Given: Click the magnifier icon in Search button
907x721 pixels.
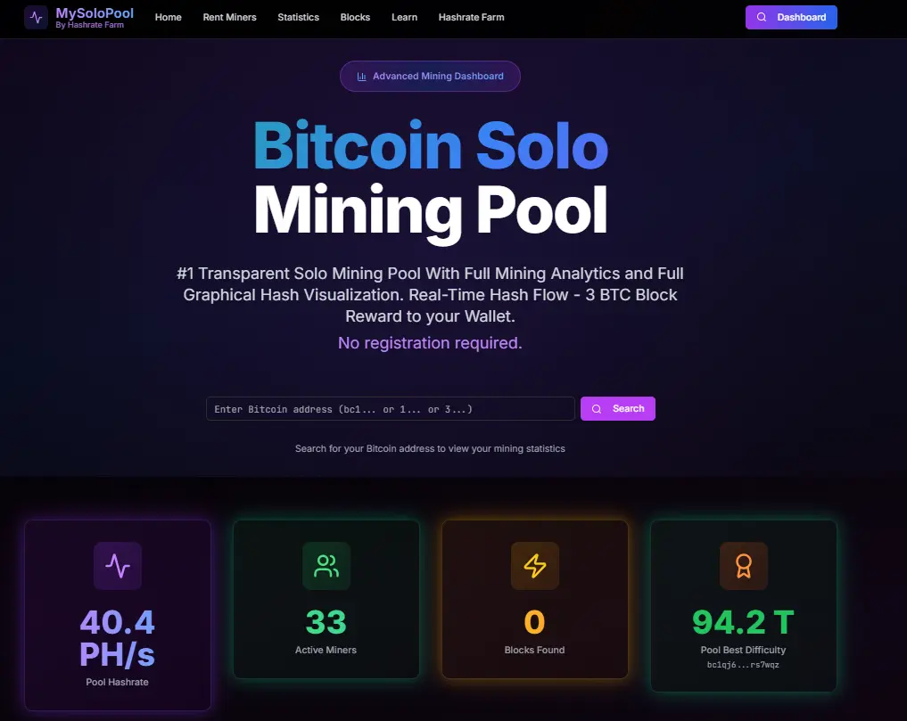Looking at the screenshot, I should [597, 409].
